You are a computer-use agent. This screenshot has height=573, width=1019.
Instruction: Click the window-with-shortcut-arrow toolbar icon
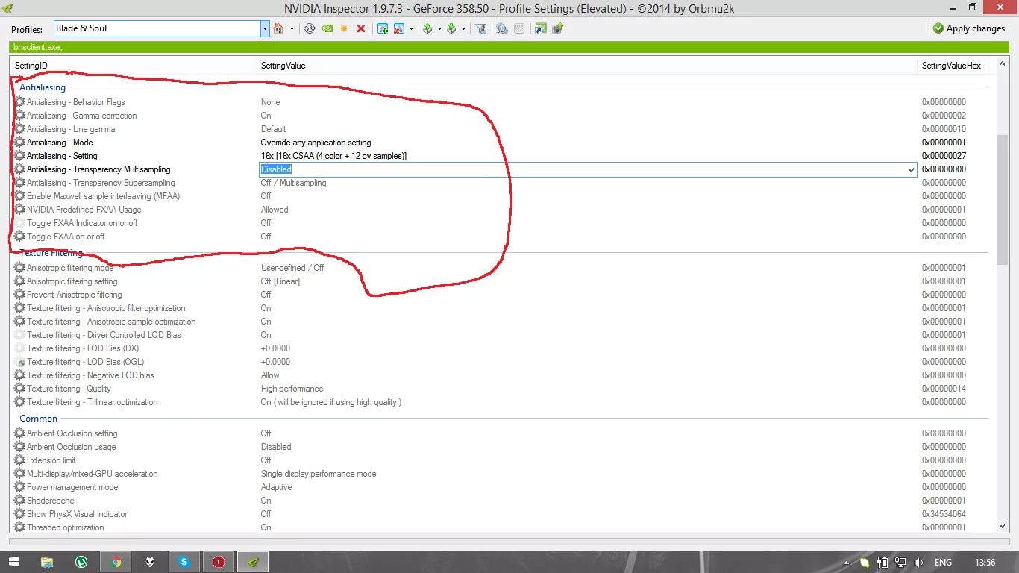(540, 28)
